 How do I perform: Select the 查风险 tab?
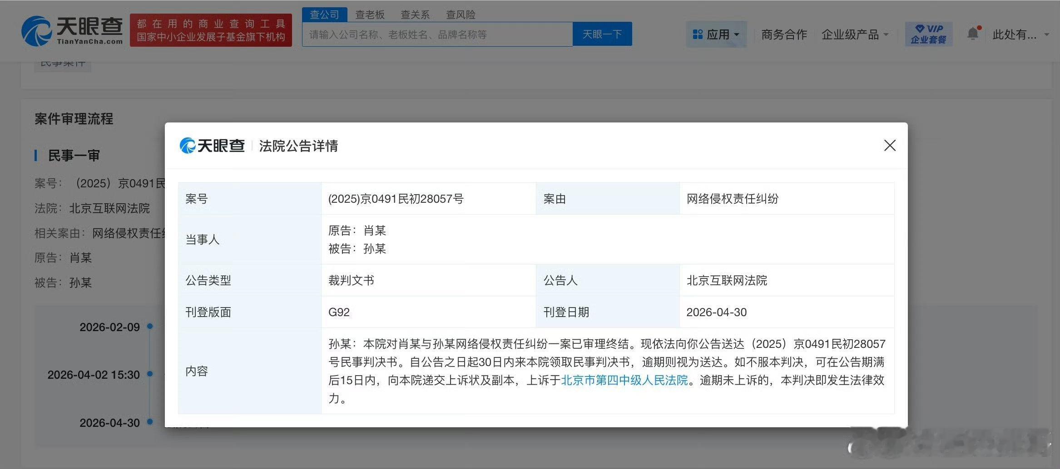point(461,14)
